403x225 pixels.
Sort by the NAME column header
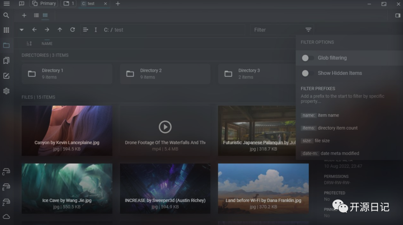[47, 44]
